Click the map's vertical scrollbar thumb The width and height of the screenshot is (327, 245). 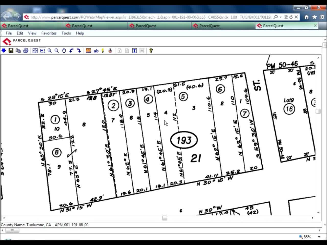click(318, 111)
